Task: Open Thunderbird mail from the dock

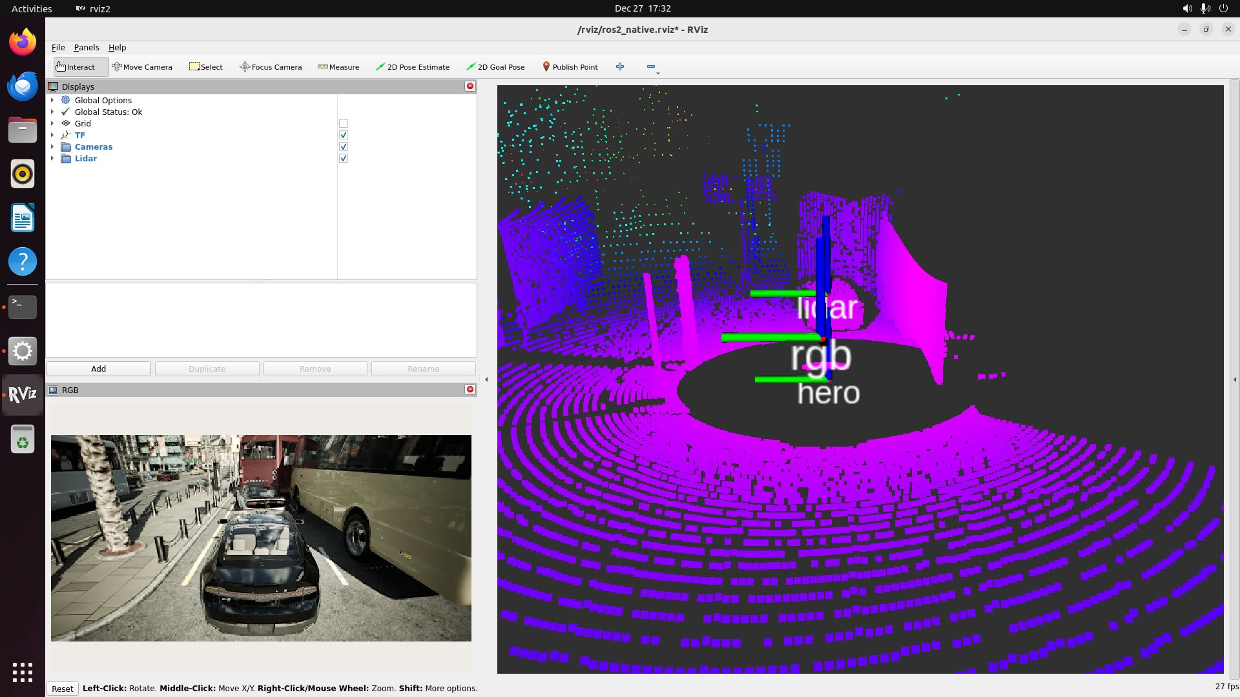Action: coord(23,86)
